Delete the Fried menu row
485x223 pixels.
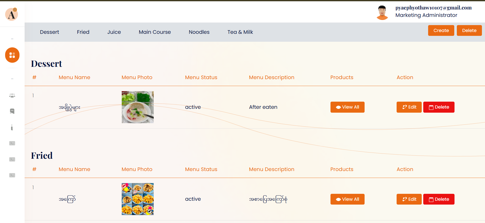439,199
